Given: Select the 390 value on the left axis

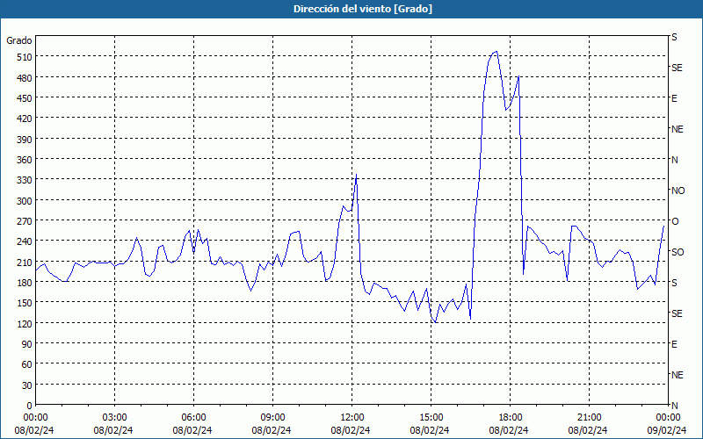Looking at the screenshot, I should click(x=24, y=140).
